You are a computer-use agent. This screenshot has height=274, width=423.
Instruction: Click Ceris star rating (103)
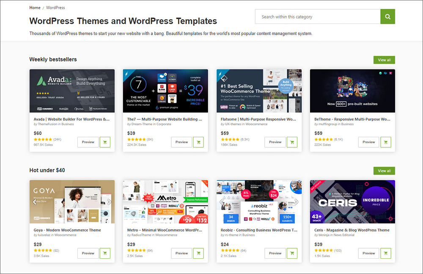(x=324, y=250)
